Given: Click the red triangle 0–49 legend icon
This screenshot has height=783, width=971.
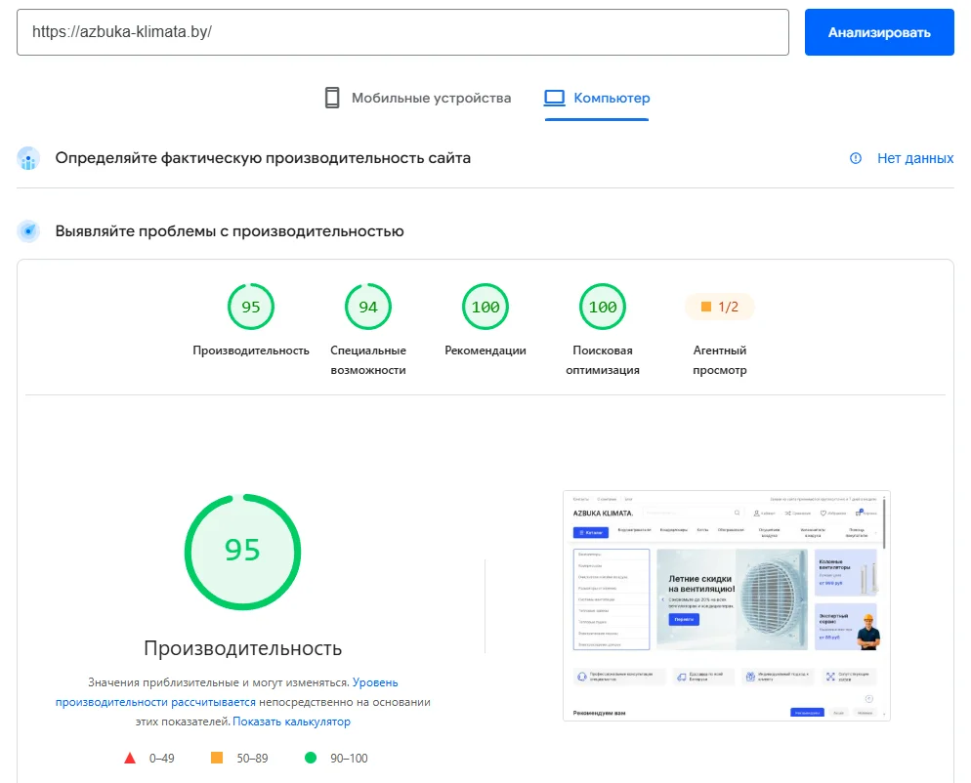Looking at the screenshot, I should 129,759.
